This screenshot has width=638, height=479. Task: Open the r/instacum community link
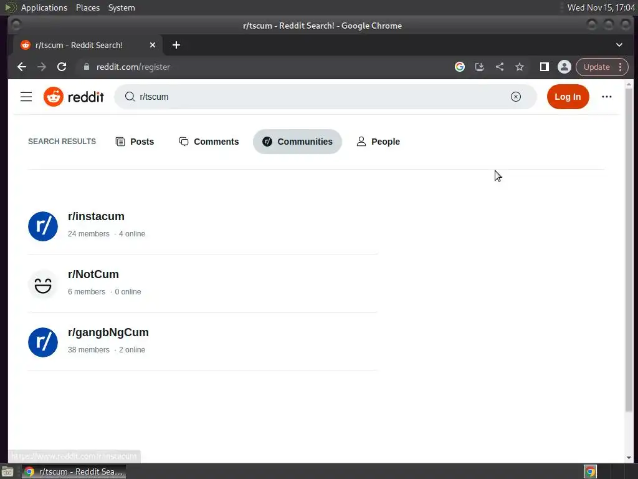coord(96,216)
